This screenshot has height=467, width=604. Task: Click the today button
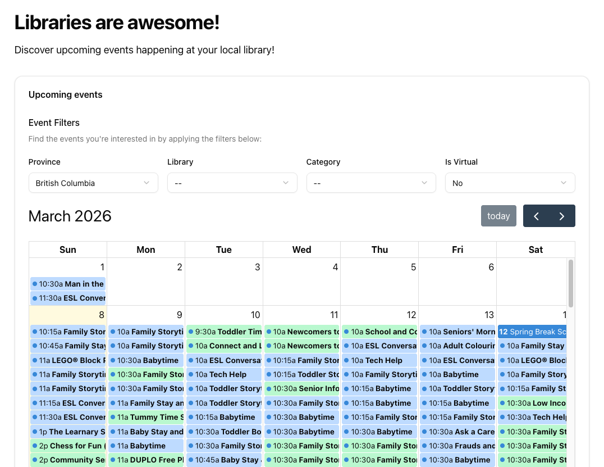pos(498,216)
